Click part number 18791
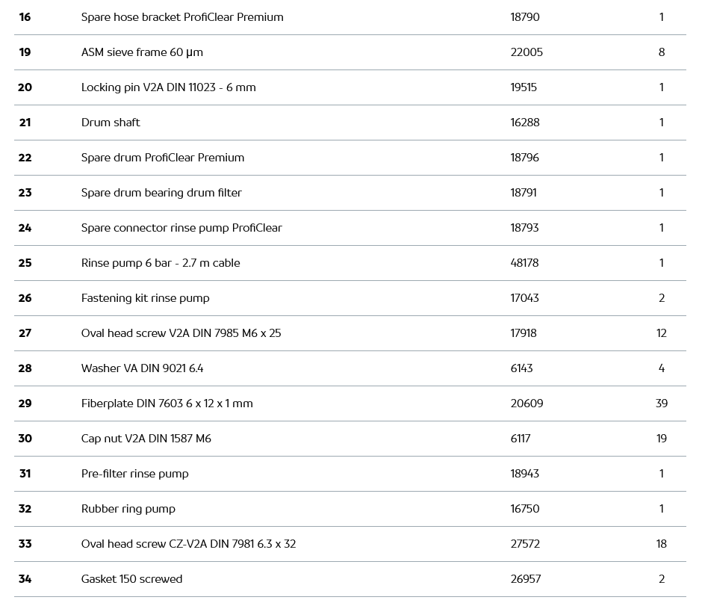The image size is (705, 606). (524, 193)
